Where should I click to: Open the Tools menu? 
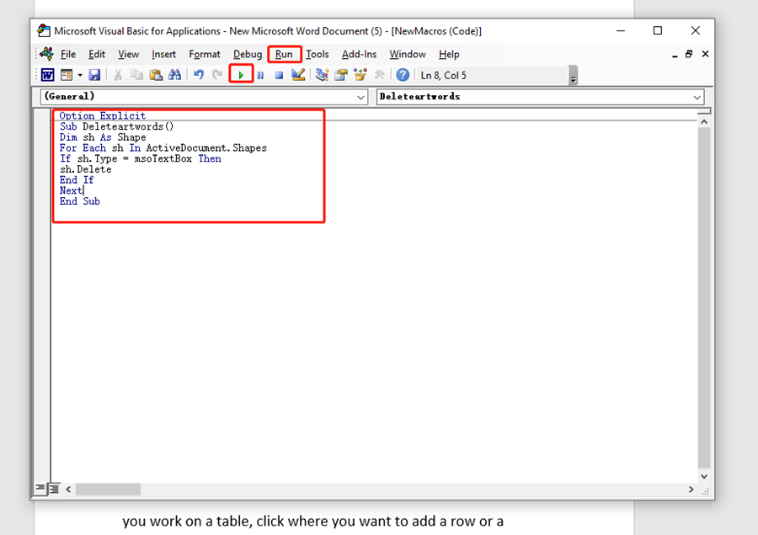pyautogui.click(x=318, y=54)
